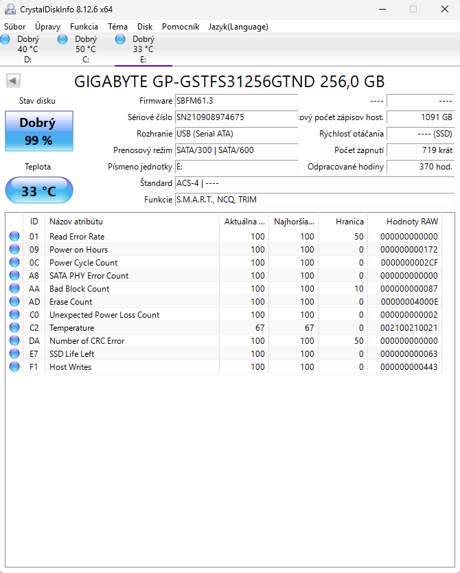Viewport: 460px width, 573px height.
Task: Open the Jazyk(Language) menu
Action: (x=238, y=27)
